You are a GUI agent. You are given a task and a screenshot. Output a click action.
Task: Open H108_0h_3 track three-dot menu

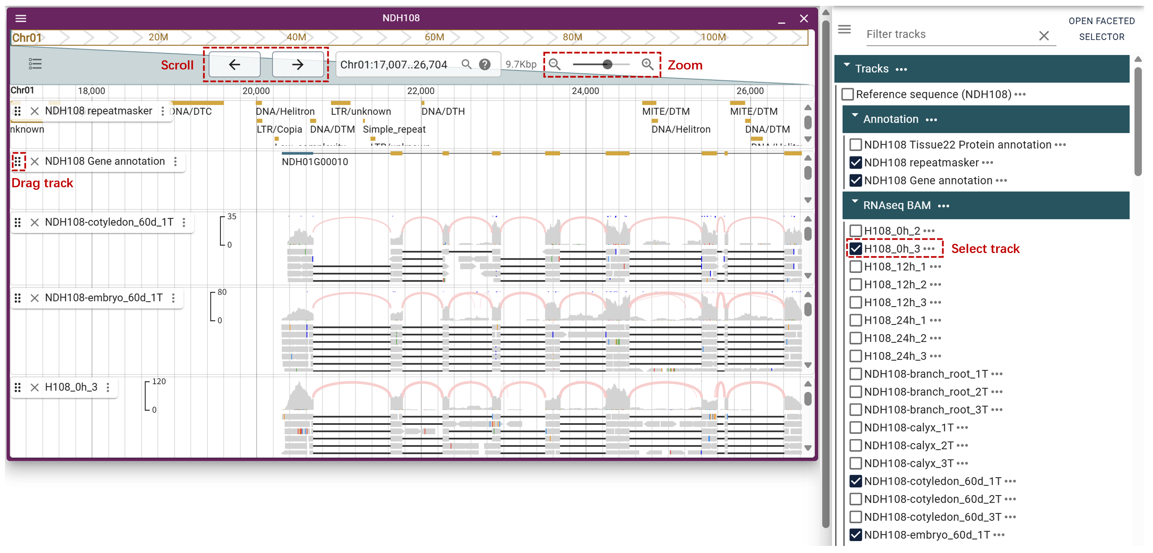coord(108,387)
